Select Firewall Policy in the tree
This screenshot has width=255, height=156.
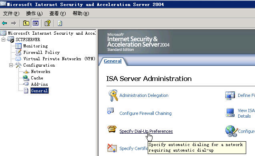[x=42, y=52]
